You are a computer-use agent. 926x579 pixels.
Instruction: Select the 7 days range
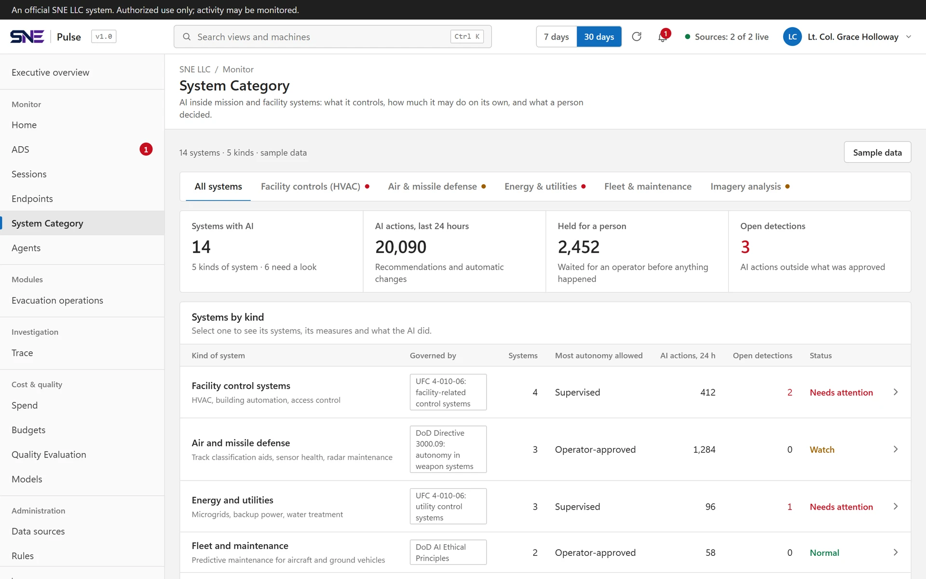click(x=557, y=37)
